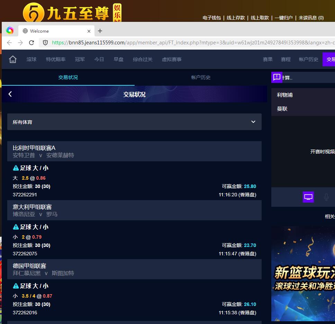Switch to the 帐户历史 tab
The height and width of the screenshot is (324, 335).
point(201,77)
